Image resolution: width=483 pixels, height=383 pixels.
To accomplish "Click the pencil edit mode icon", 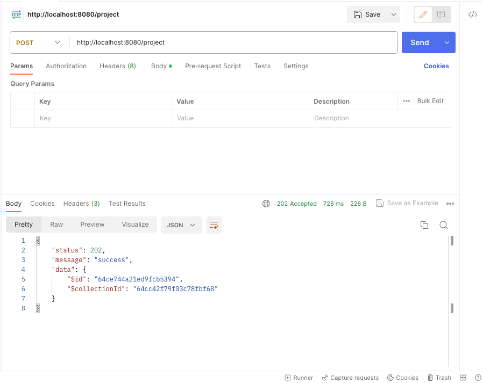I will (423, 15).
